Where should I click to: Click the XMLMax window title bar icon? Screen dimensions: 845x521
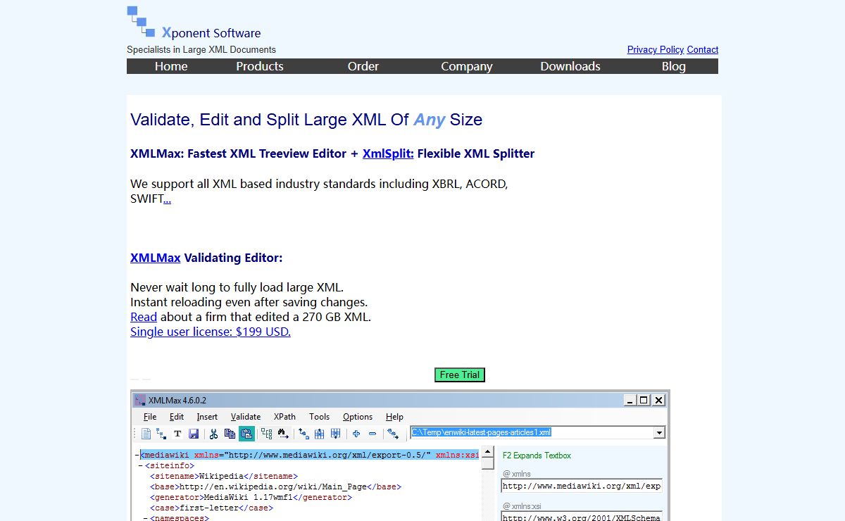coord(140,401)
